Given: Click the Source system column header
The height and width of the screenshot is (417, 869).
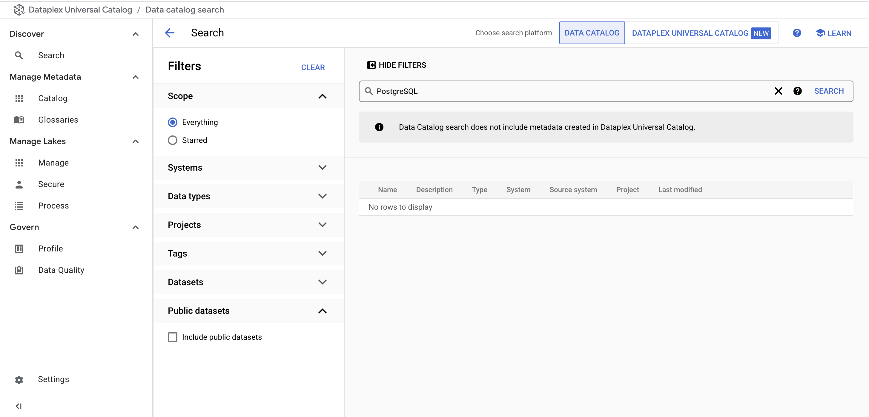Looking at the screenshot, I should [x=573, y=190].
